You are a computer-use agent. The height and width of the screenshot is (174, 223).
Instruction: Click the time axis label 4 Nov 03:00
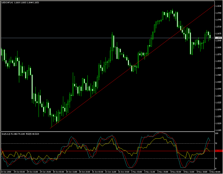(x=176, y=172)
